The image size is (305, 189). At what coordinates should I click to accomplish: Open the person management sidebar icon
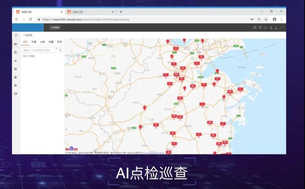16,77
